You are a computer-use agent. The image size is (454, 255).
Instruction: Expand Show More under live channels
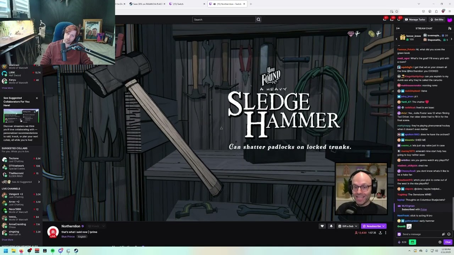tap(7, 240)
